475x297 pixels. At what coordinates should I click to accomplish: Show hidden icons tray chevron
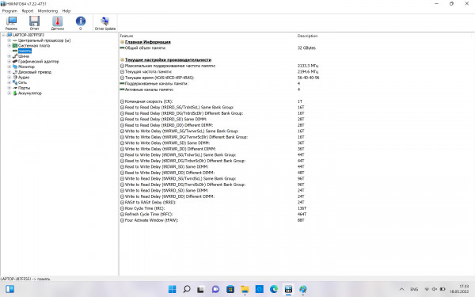[401, 289]
